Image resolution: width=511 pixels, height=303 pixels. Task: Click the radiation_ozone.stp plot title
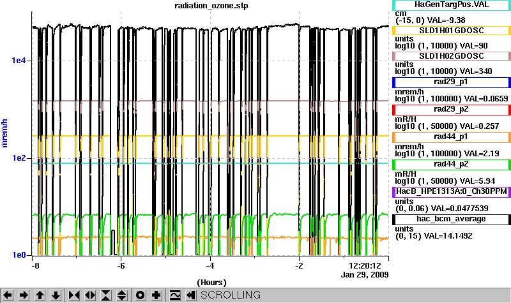(211, 6)
